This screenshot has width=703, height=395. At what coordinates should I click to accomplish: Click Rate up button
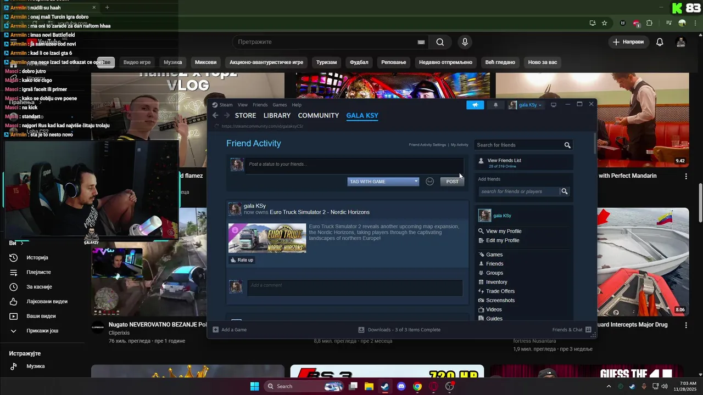(x=242, y=260)
